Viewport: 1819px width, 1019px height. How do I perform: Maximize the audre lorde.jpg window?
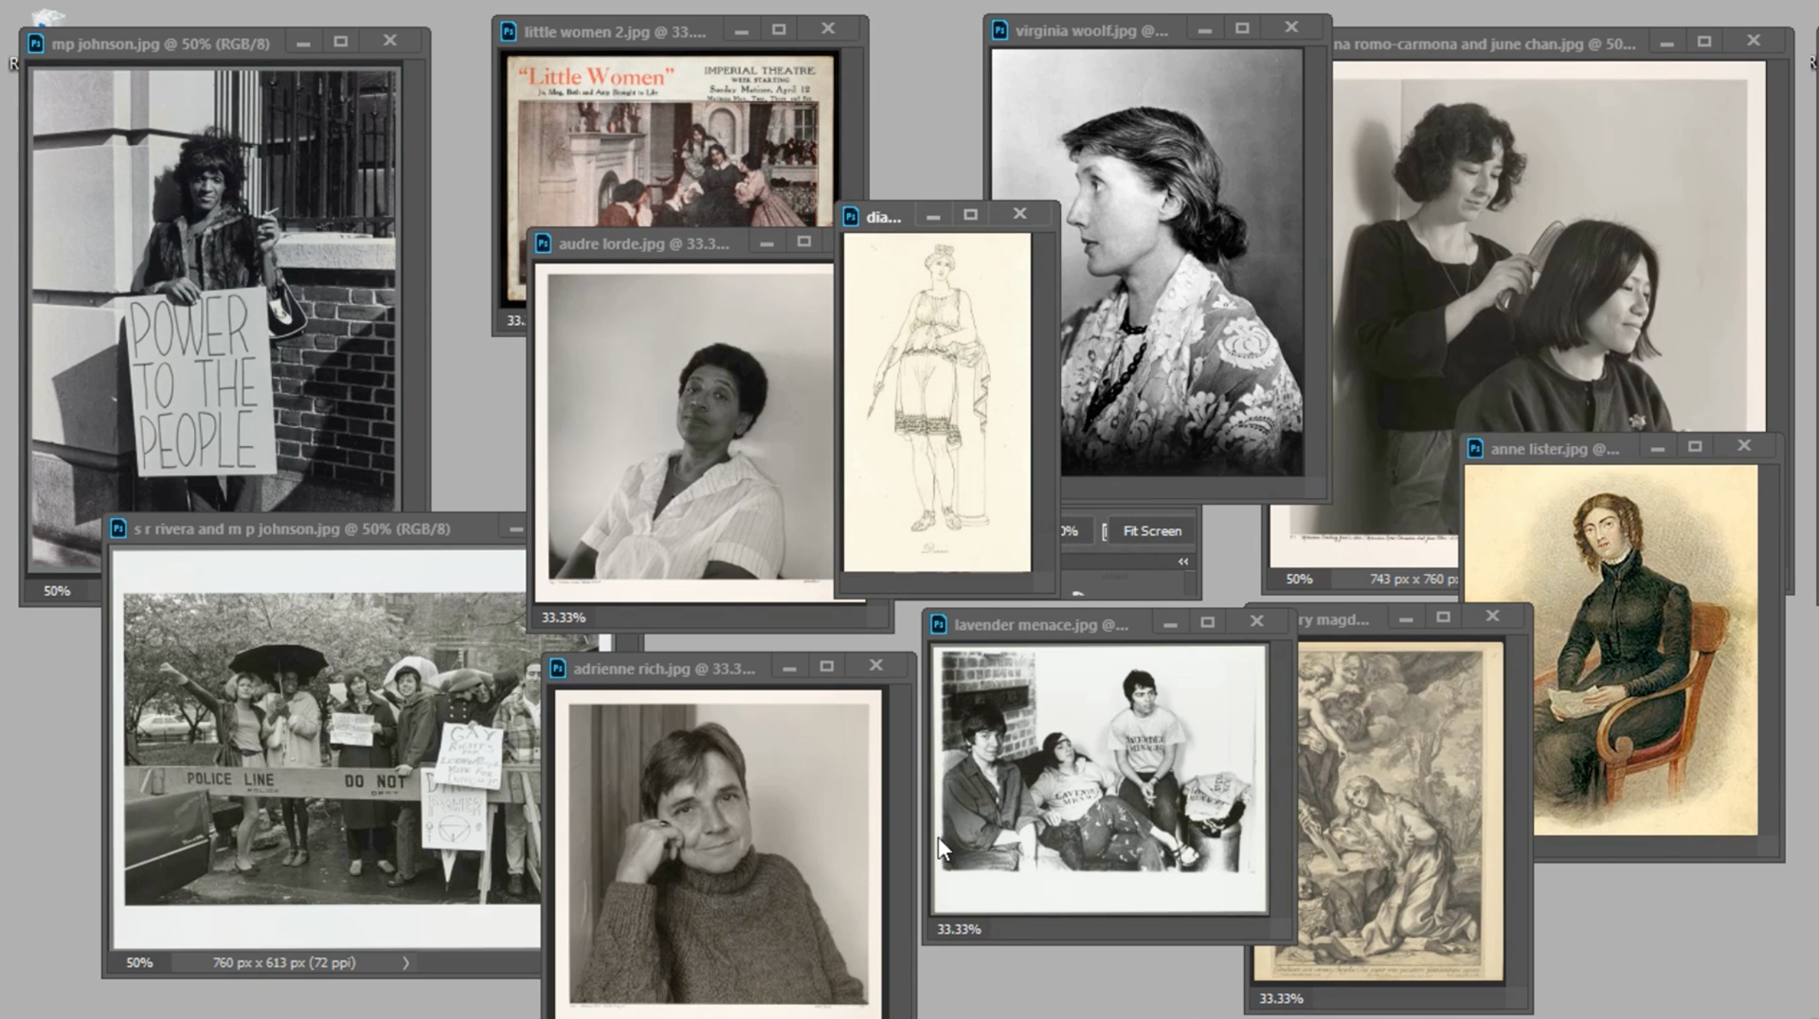pyautogui.click(x=804, y=241)
